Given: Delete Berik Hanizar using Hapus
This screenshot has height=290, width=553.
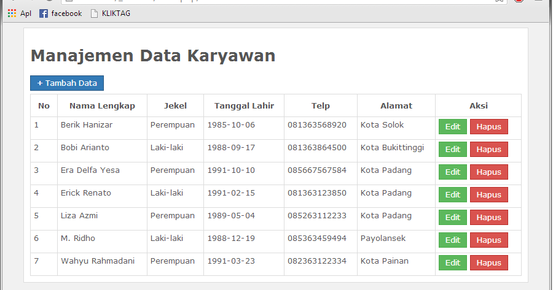Looking at the screenshot, I should click(x=488, y=127).
